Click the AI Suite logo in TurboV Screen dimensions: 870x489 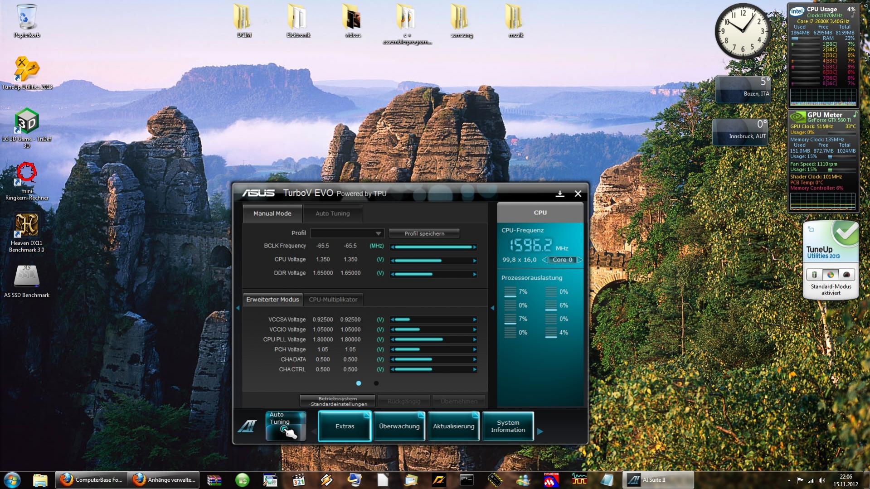click(248, 426)
